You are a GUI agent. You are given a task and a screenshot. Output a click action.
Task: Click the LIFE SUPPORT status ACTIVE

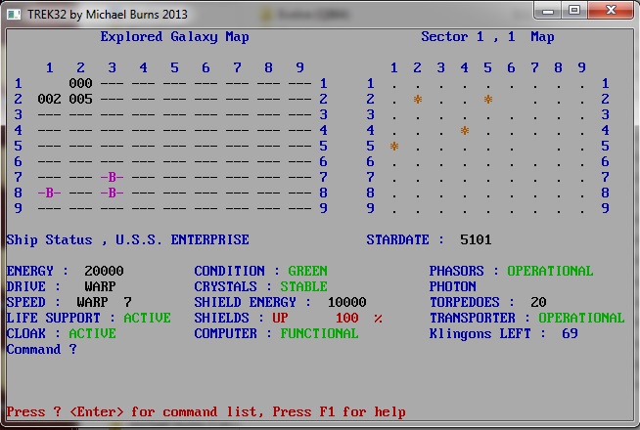tap(148, 318)
